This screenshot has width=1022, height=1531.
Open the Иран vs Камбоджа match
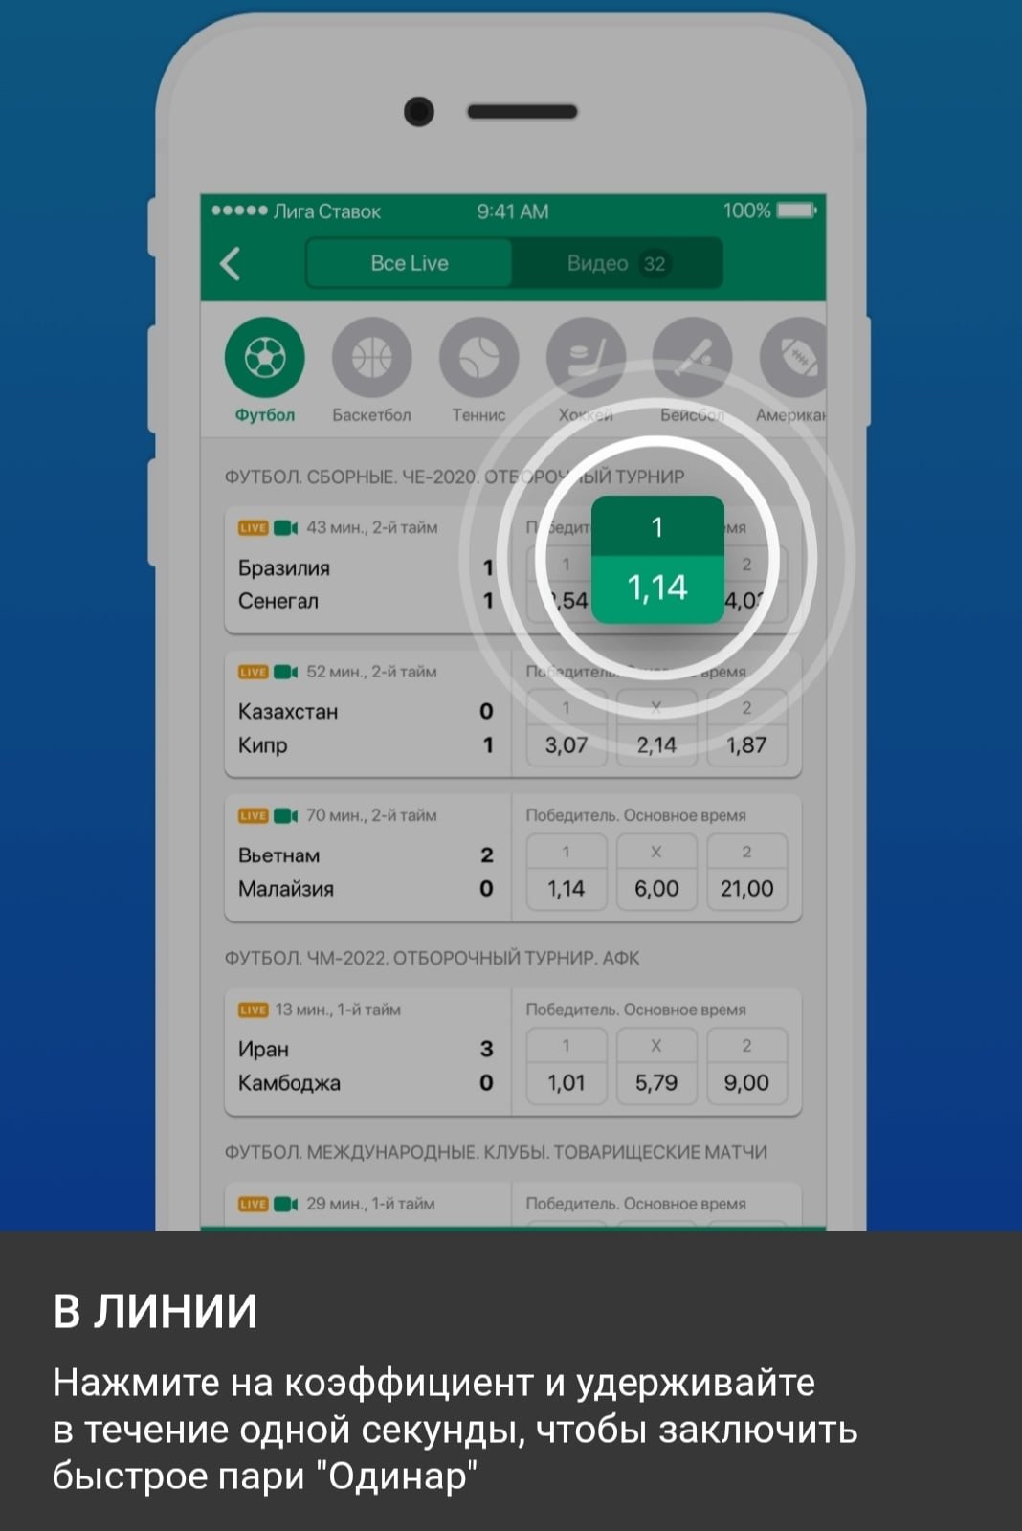pyautogui.click(x=367, y=1052)
